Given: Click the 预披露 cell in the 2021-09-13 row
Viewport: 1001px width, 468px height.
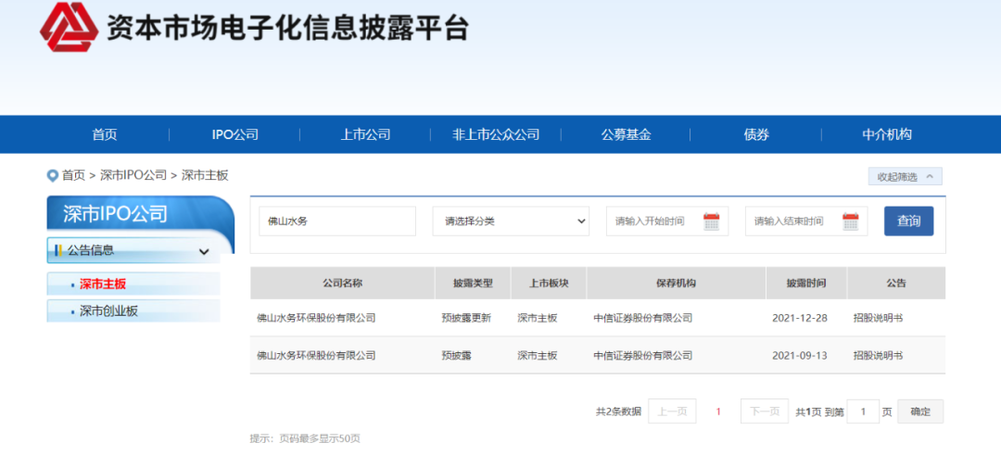Looking at the screenshot, I should tap(456, 356).
